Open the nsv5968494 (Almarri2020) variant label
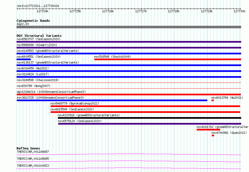The image size is (249, 172). click(37, 45)
